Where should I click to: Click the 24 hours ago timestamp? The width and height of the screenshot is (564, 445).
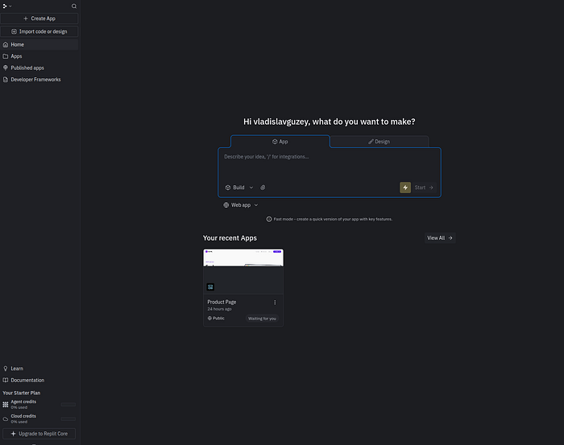[x=219, y=309]
